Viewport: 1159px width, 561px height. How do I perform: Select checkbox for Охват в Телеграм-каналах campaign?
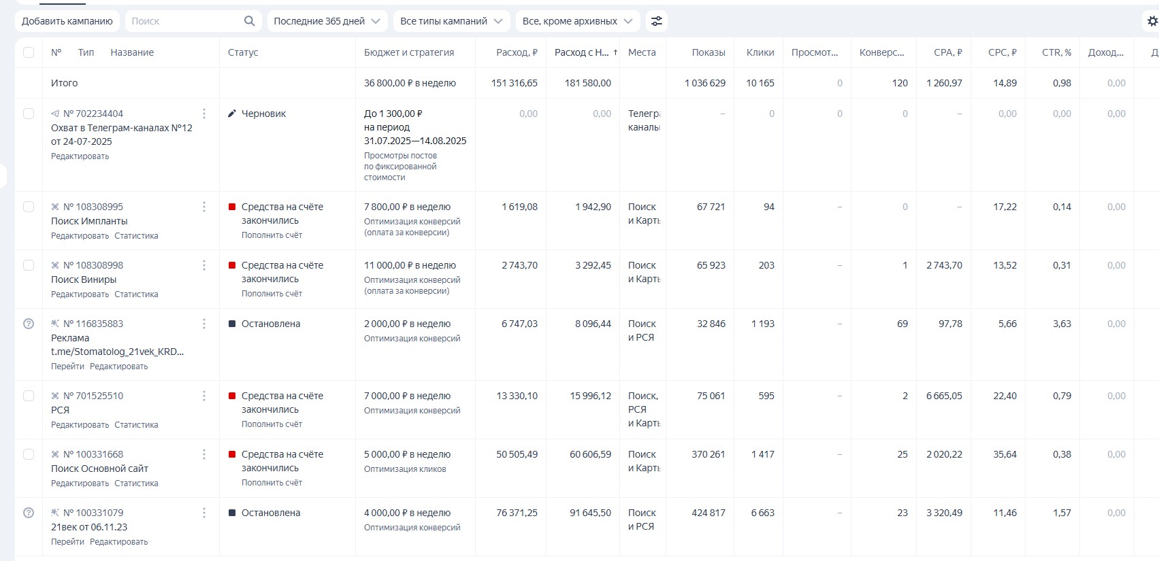(x=29, y=114)
